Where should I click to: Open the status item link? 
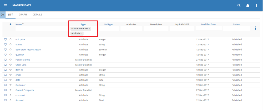pos(19,44)
